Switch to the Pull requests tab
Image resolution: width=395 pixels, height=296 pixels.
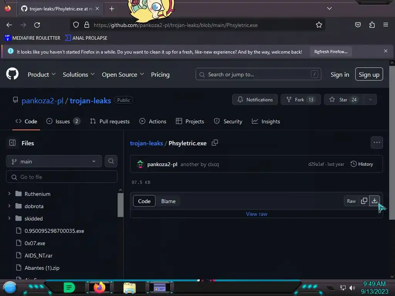[110, 121]
